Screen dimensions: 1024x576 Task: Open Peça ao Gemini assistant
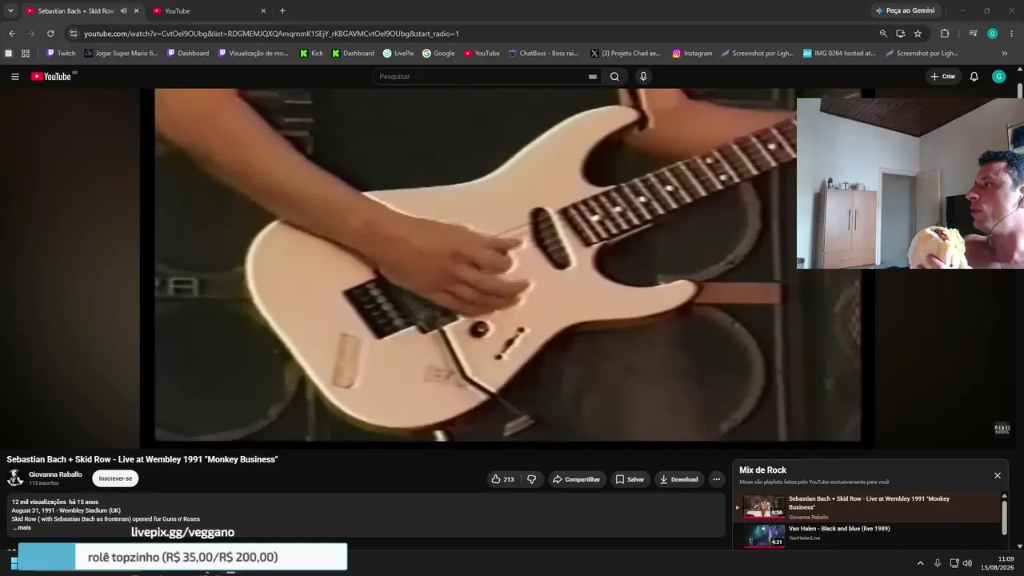[905, 11]
